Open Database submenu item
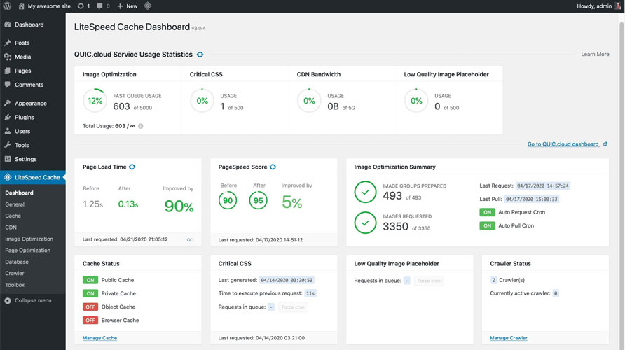The width and height of the screenshot is (625, 350). pyautogui.click(x=17, y=262)
